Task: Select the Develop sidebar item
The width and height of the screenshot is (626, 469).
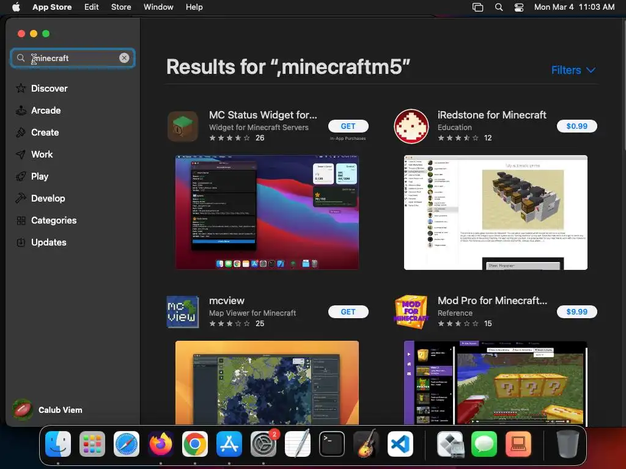Action: [48, 198]
